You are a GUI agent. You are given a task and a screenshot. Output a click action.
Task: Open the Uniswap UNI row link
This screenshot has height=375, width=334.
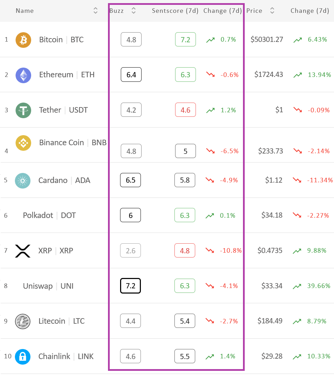click(x=48, y=286)
